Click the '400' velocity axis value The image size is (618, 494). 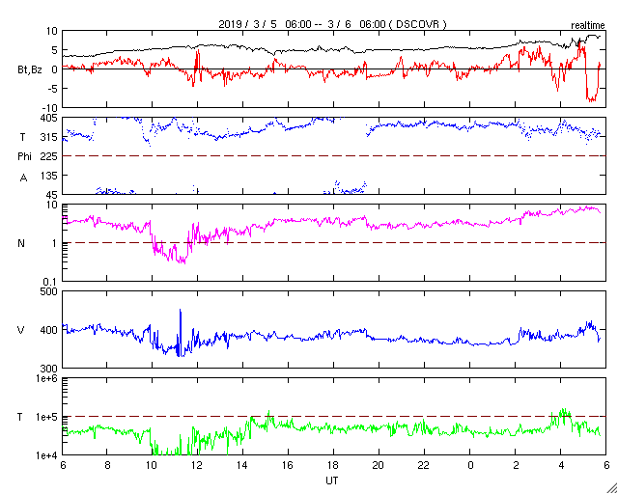tap(50, 330)
